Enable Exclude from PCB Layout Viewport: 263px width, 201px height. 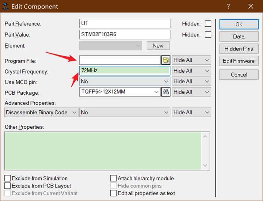[x=7, y=186]
